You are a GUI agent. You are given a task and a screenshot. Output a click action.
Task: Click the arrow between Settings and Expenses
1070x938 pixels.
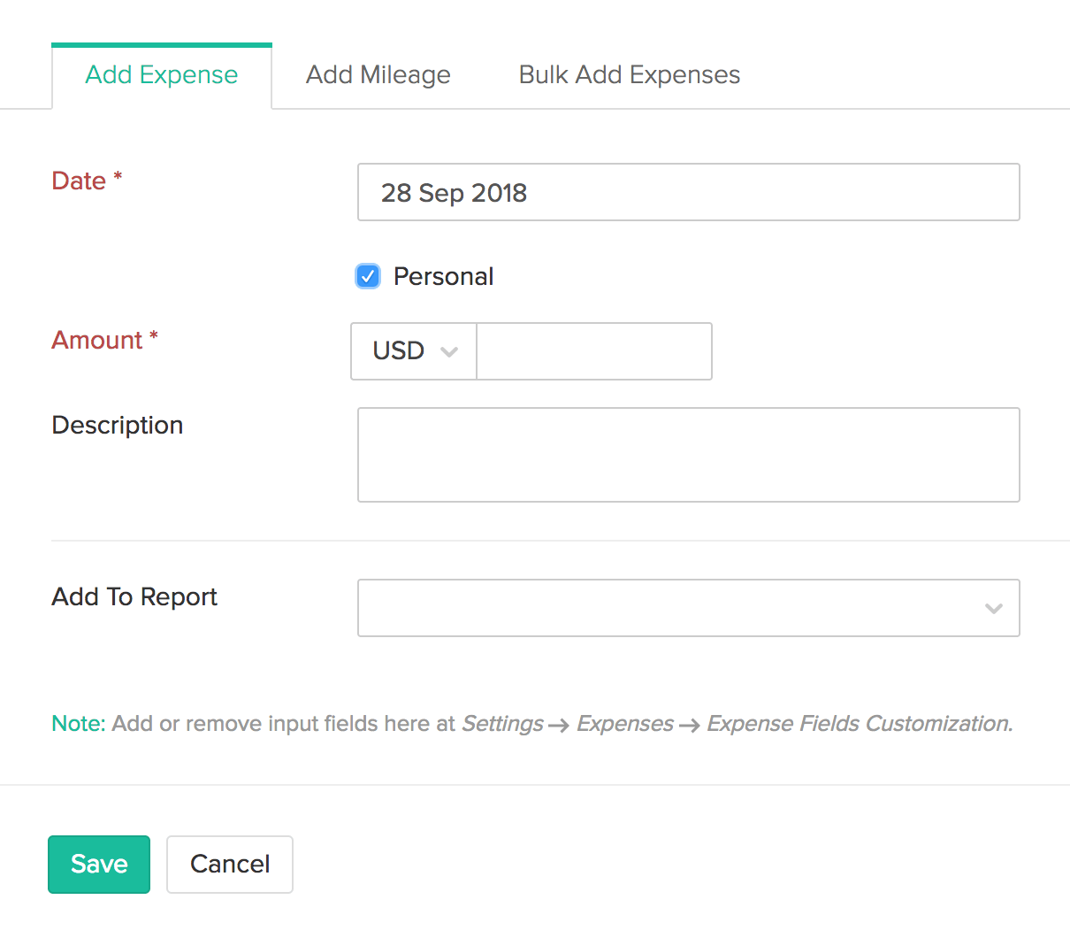pos(558,726)
